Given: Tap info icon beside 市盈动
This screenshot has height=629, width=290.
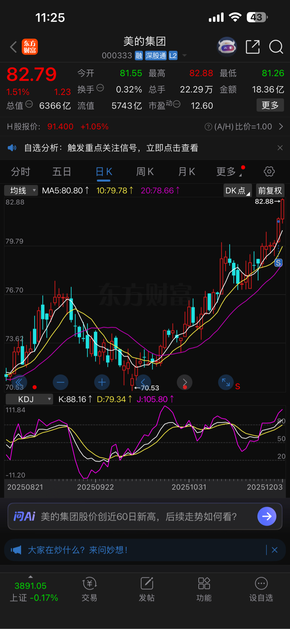Looking at the screenshot, I should pyautogui.click(x=176, y=104).
